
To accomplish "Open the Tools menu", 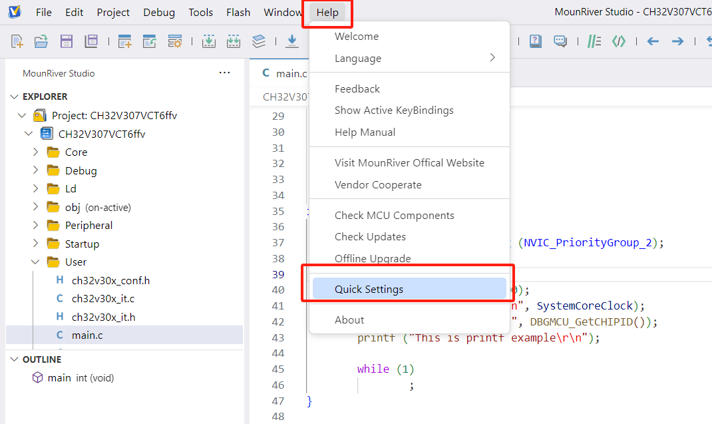I will (x=201, y=12).
